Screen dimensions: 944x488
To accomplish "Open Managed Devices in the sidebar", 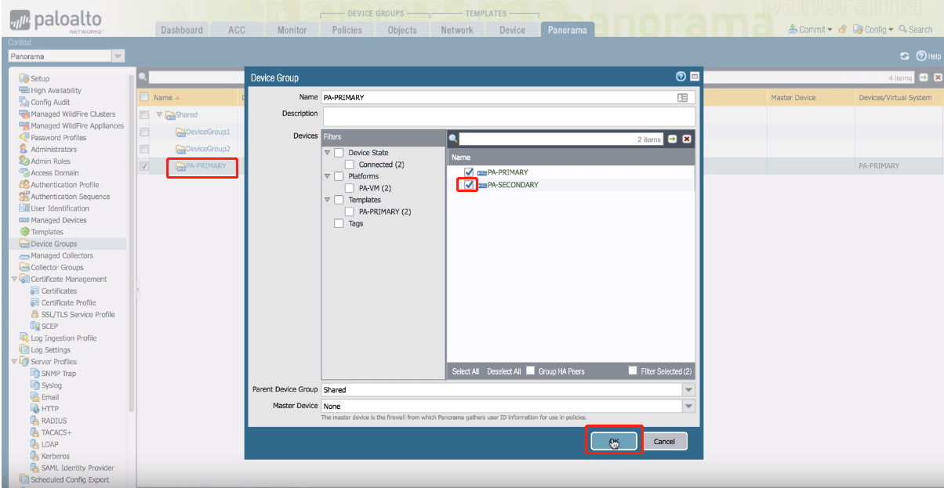I will click(58, 220).
